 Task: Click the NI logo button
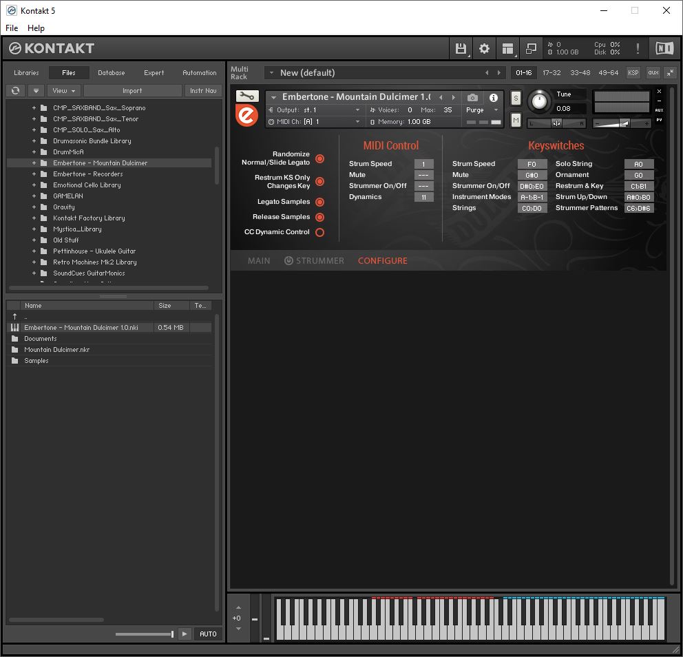pyautogui.click(x=664, y=48)
